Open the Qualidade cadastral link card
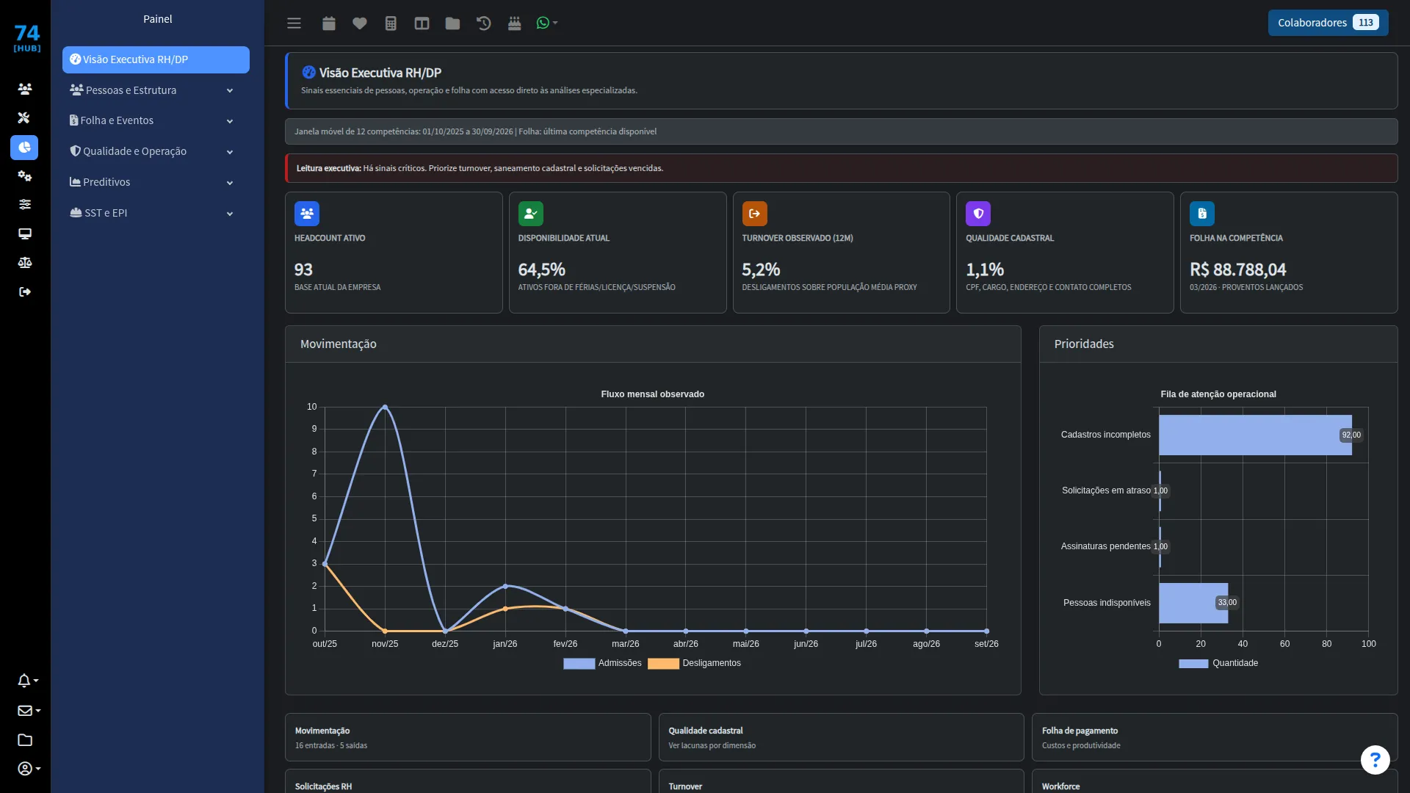 tap(841, 737)
